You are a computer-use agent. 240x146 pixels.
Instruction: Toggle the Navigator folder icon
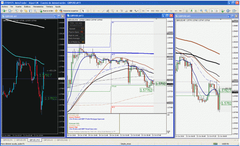tap(26, 11)
